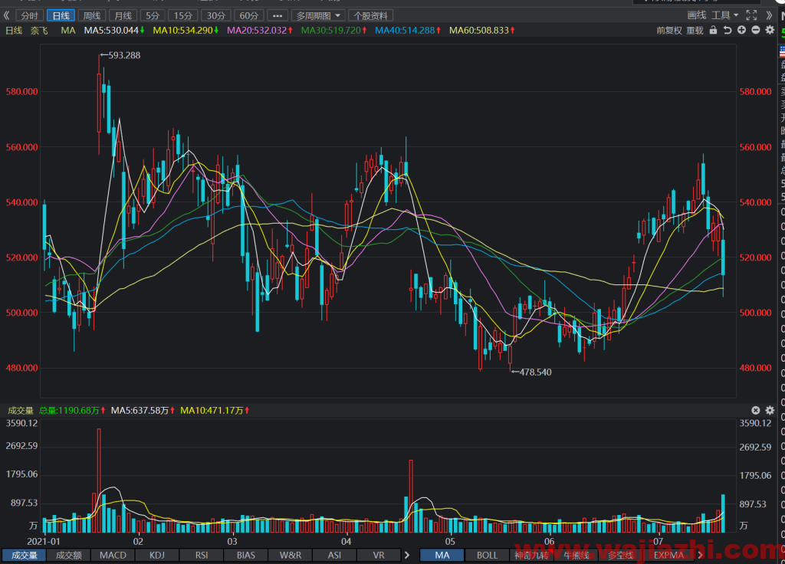Select the 多空线 overlay tab
The height and width of the screenshot is (564, 785).
tap(621, 556)
